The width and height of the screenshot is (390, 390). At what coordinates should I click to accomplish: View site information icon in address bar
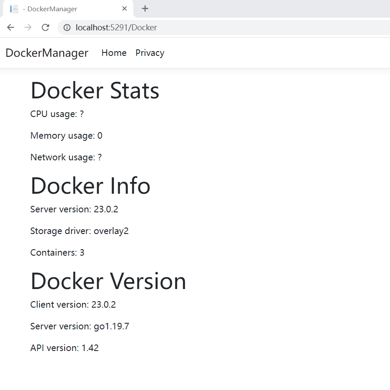67,27
